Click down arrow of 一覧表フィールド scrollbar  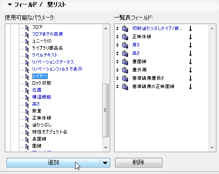[212, 147]
